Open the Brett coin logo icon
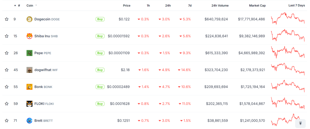 (x=29, y=121)
